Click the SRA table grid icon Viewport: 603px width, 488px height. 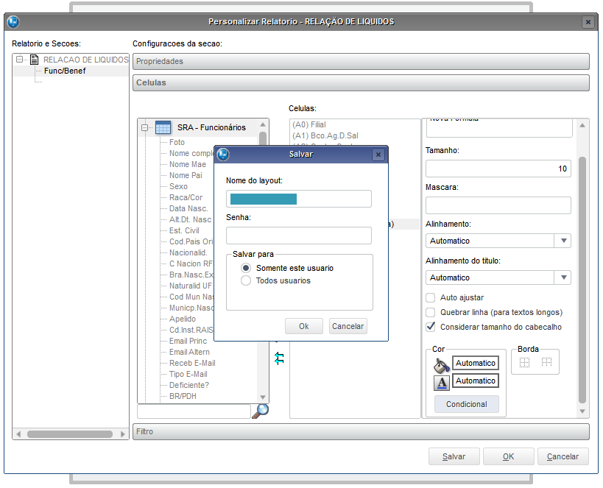tap(163, 127)
